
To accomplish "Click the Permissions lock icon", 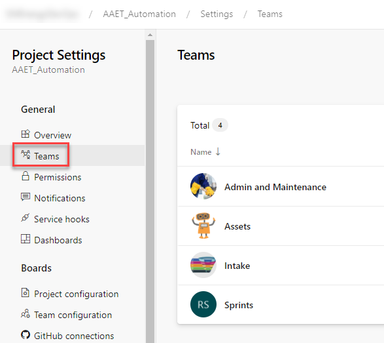I will [26, 176].
